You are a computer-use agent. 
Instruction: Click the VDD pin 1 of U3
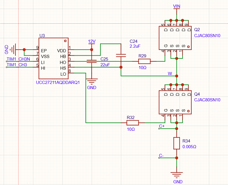coord(71,50)
